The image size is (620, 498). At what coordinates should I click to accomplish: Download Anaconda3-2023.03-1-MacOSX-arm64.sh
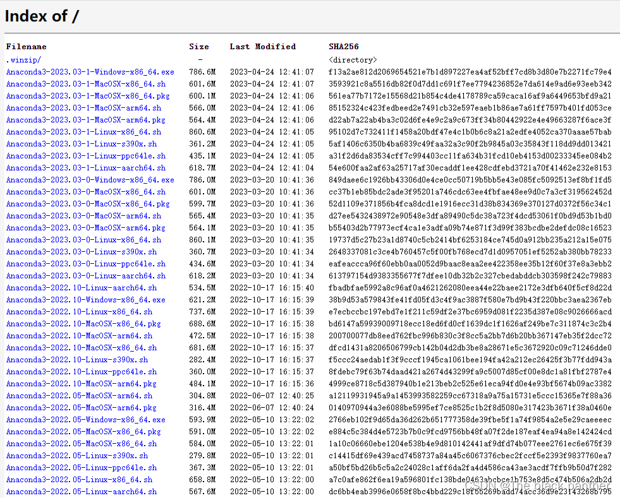(x=83, y=108)
